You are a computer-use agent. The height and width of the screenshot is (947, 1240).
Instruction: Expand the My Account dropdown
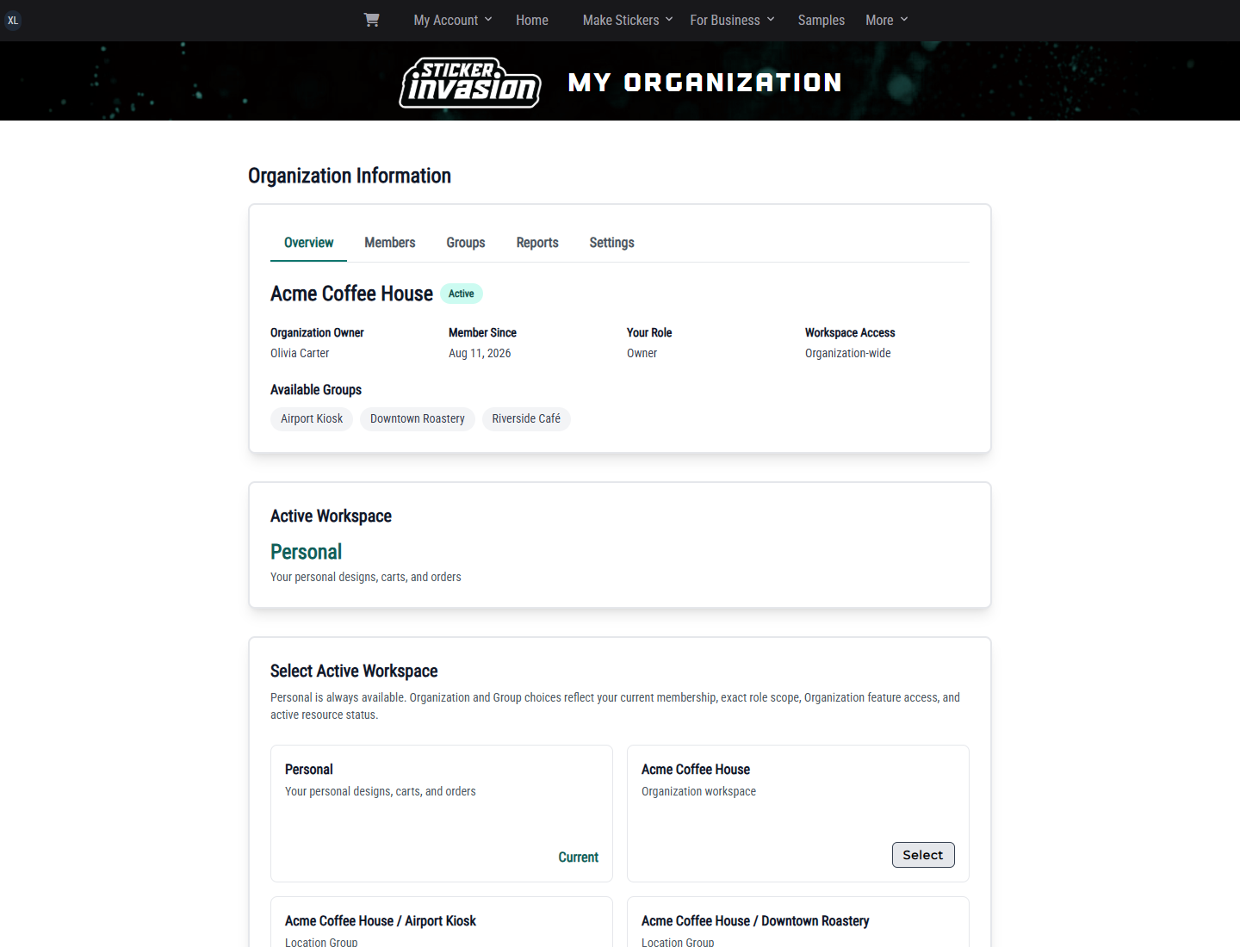point(453,20)
